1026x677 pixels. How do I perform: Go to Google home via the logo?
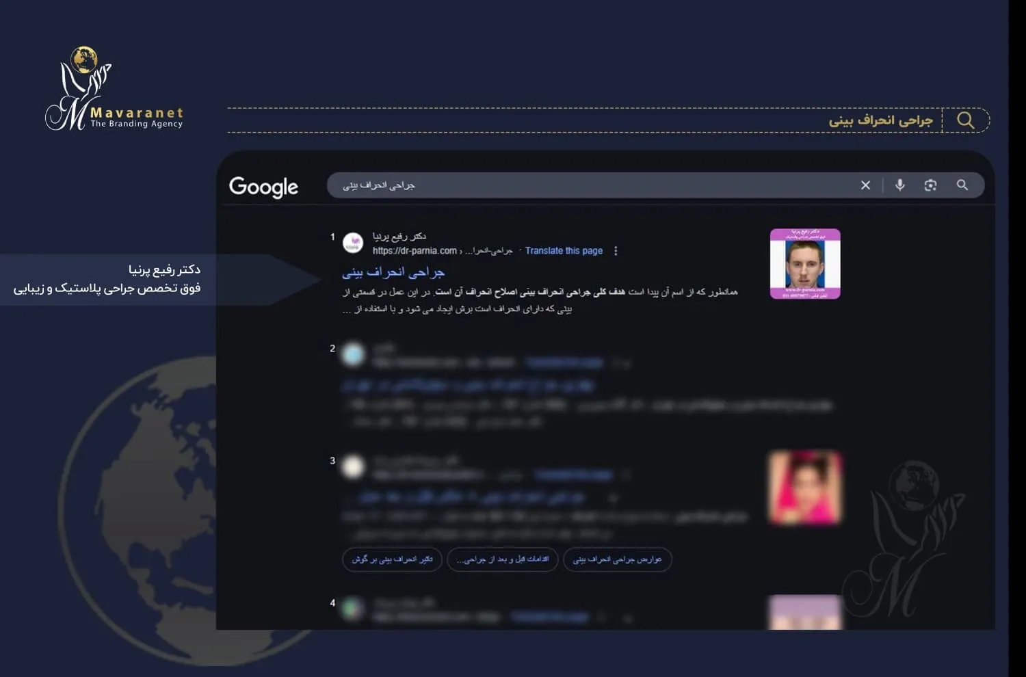(263, 187)
